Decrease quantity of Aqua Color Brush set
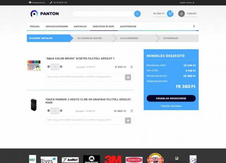226x163 pixels. pyautogui.click(x=48, y=67)
